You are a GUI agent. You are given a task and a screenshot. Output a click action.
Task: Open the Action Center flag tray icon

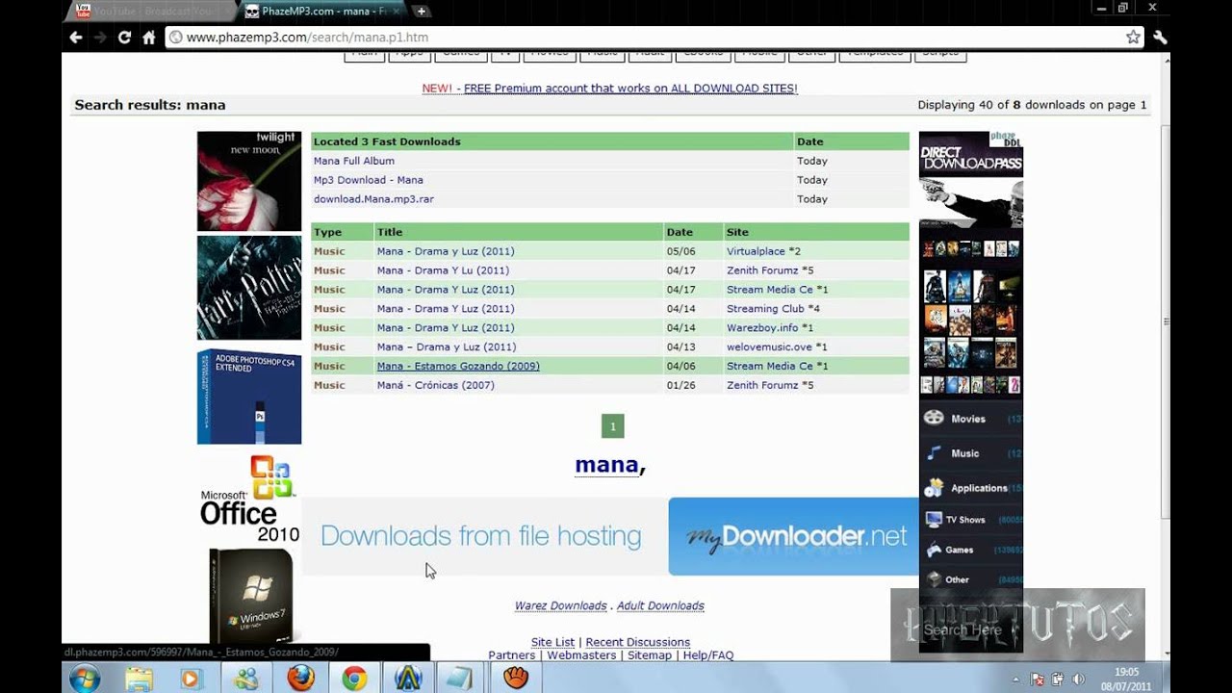pos(1039,679)
